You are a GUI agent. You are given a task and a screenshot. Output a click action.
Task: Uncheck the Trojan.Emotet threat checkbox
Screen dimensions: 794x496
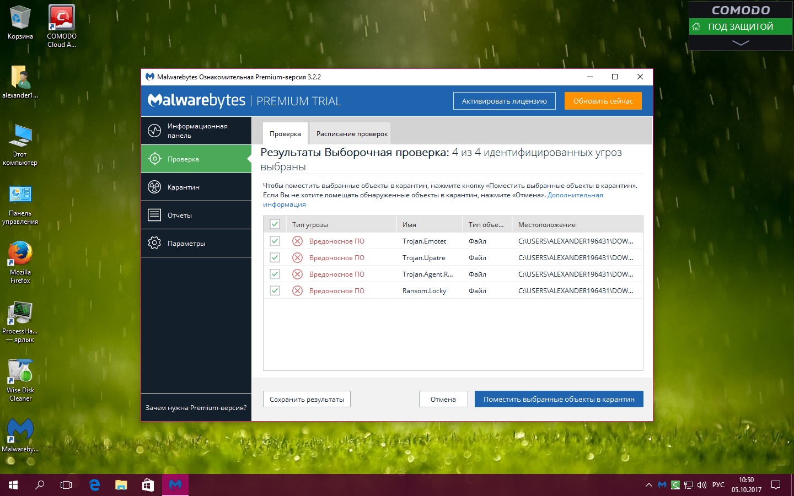(275, 241)
